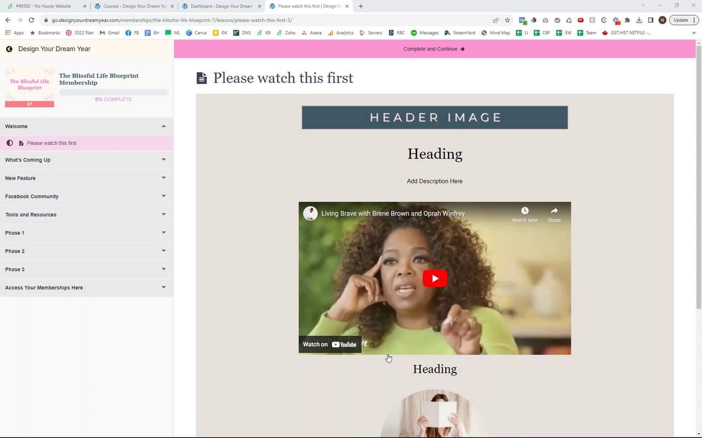
Task: Open the profile avatar N menu
Action: point(663,20)
